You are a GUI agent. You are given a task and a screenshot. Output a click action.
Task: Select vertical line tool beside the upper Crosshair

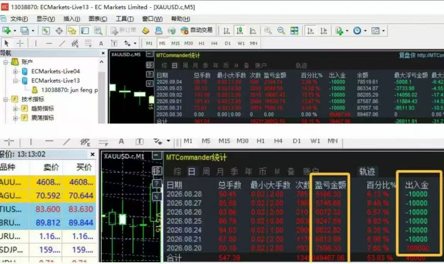tap(36, 43)
